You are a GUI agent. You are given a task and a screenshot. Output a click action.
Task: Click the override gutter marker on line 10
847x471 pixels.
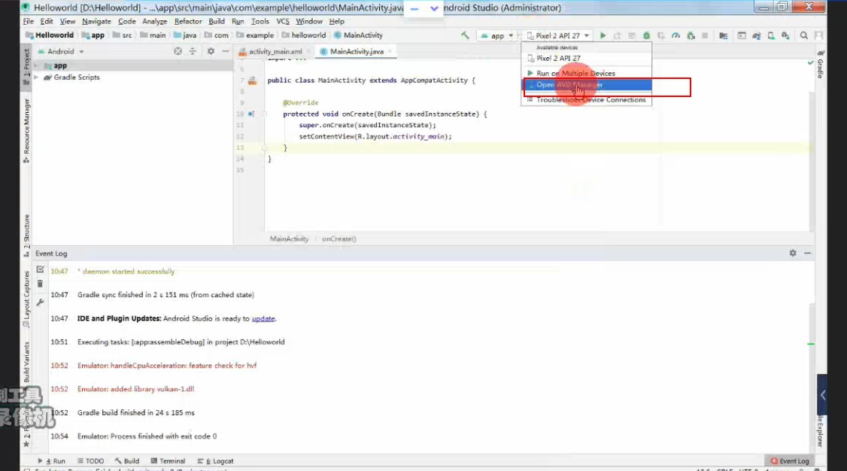pos(251,114)
